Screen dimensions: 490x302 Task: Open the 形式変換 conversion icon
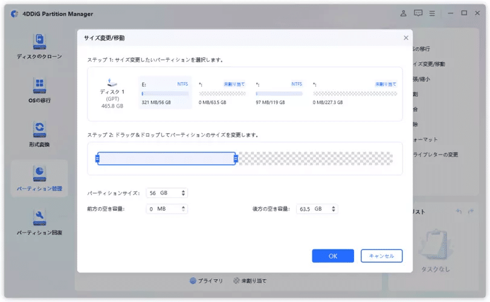tap(39, 130)
